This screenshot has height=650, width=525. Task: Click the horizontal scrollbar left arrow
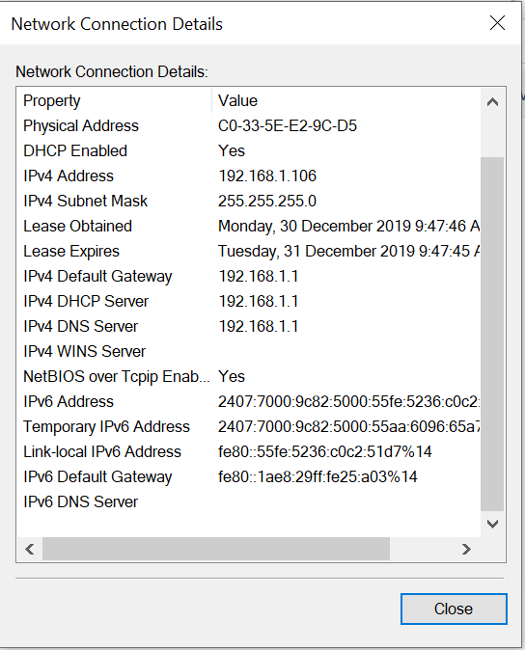(x=30, y=550)
